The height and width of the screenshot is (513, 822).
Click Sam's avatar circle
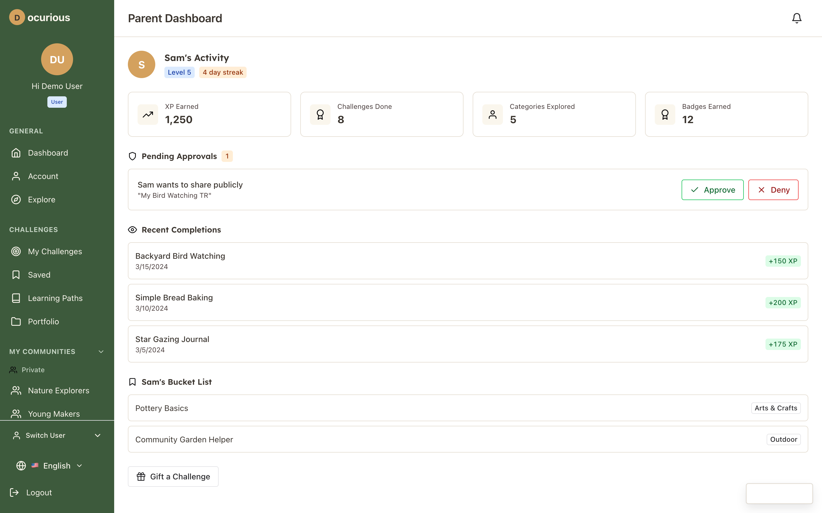coord(142,64)
